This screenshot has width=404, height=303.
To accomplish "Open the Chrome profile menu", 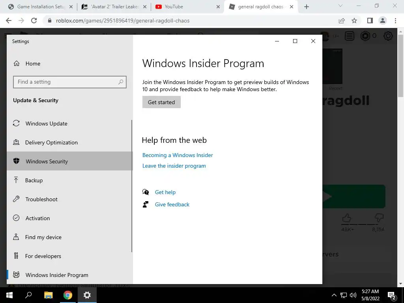I will click(383, 21).
